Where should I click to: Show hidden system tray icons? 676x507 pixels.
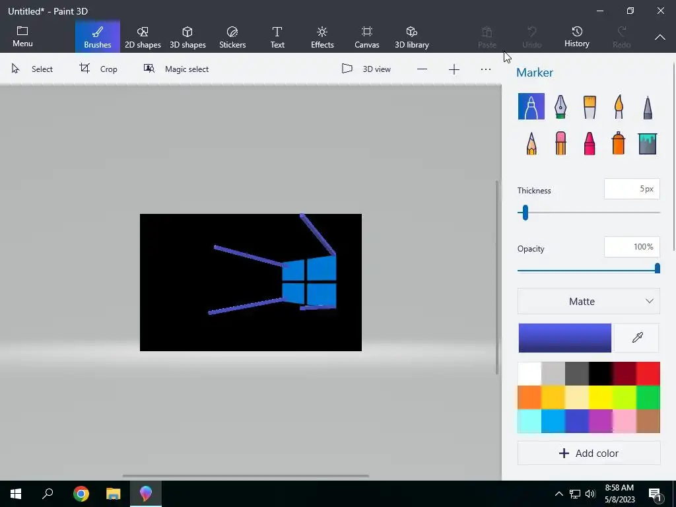[558, 494]
